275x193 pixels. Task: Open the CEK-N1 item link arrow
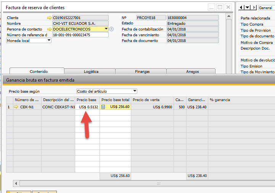(x=16, y=107)
